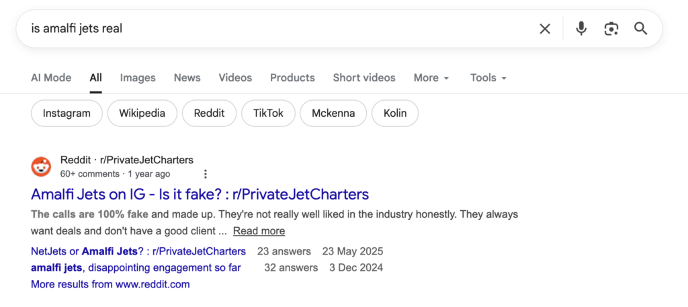Viewport: 688px width, 307px height.
Task: Apply the TikTok filter chip
Action: pyautogui.click(x=268, y=113)
